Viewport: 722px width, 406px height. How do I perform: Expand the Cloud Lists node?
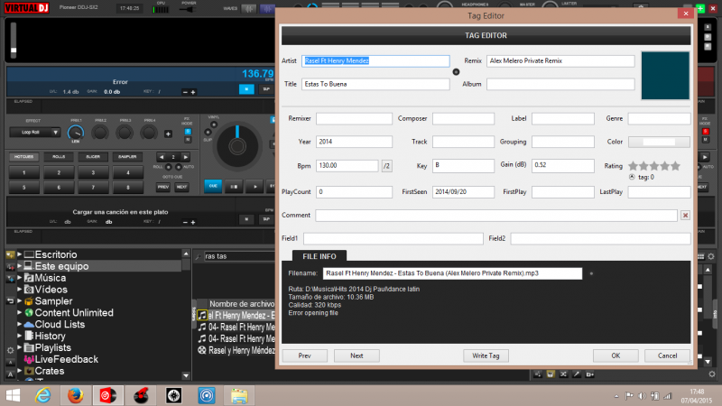coord(19,324)
